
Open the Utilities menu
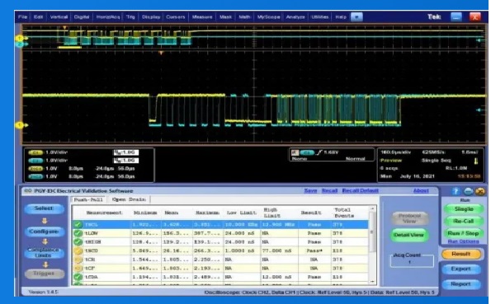[x=320, y=16]
